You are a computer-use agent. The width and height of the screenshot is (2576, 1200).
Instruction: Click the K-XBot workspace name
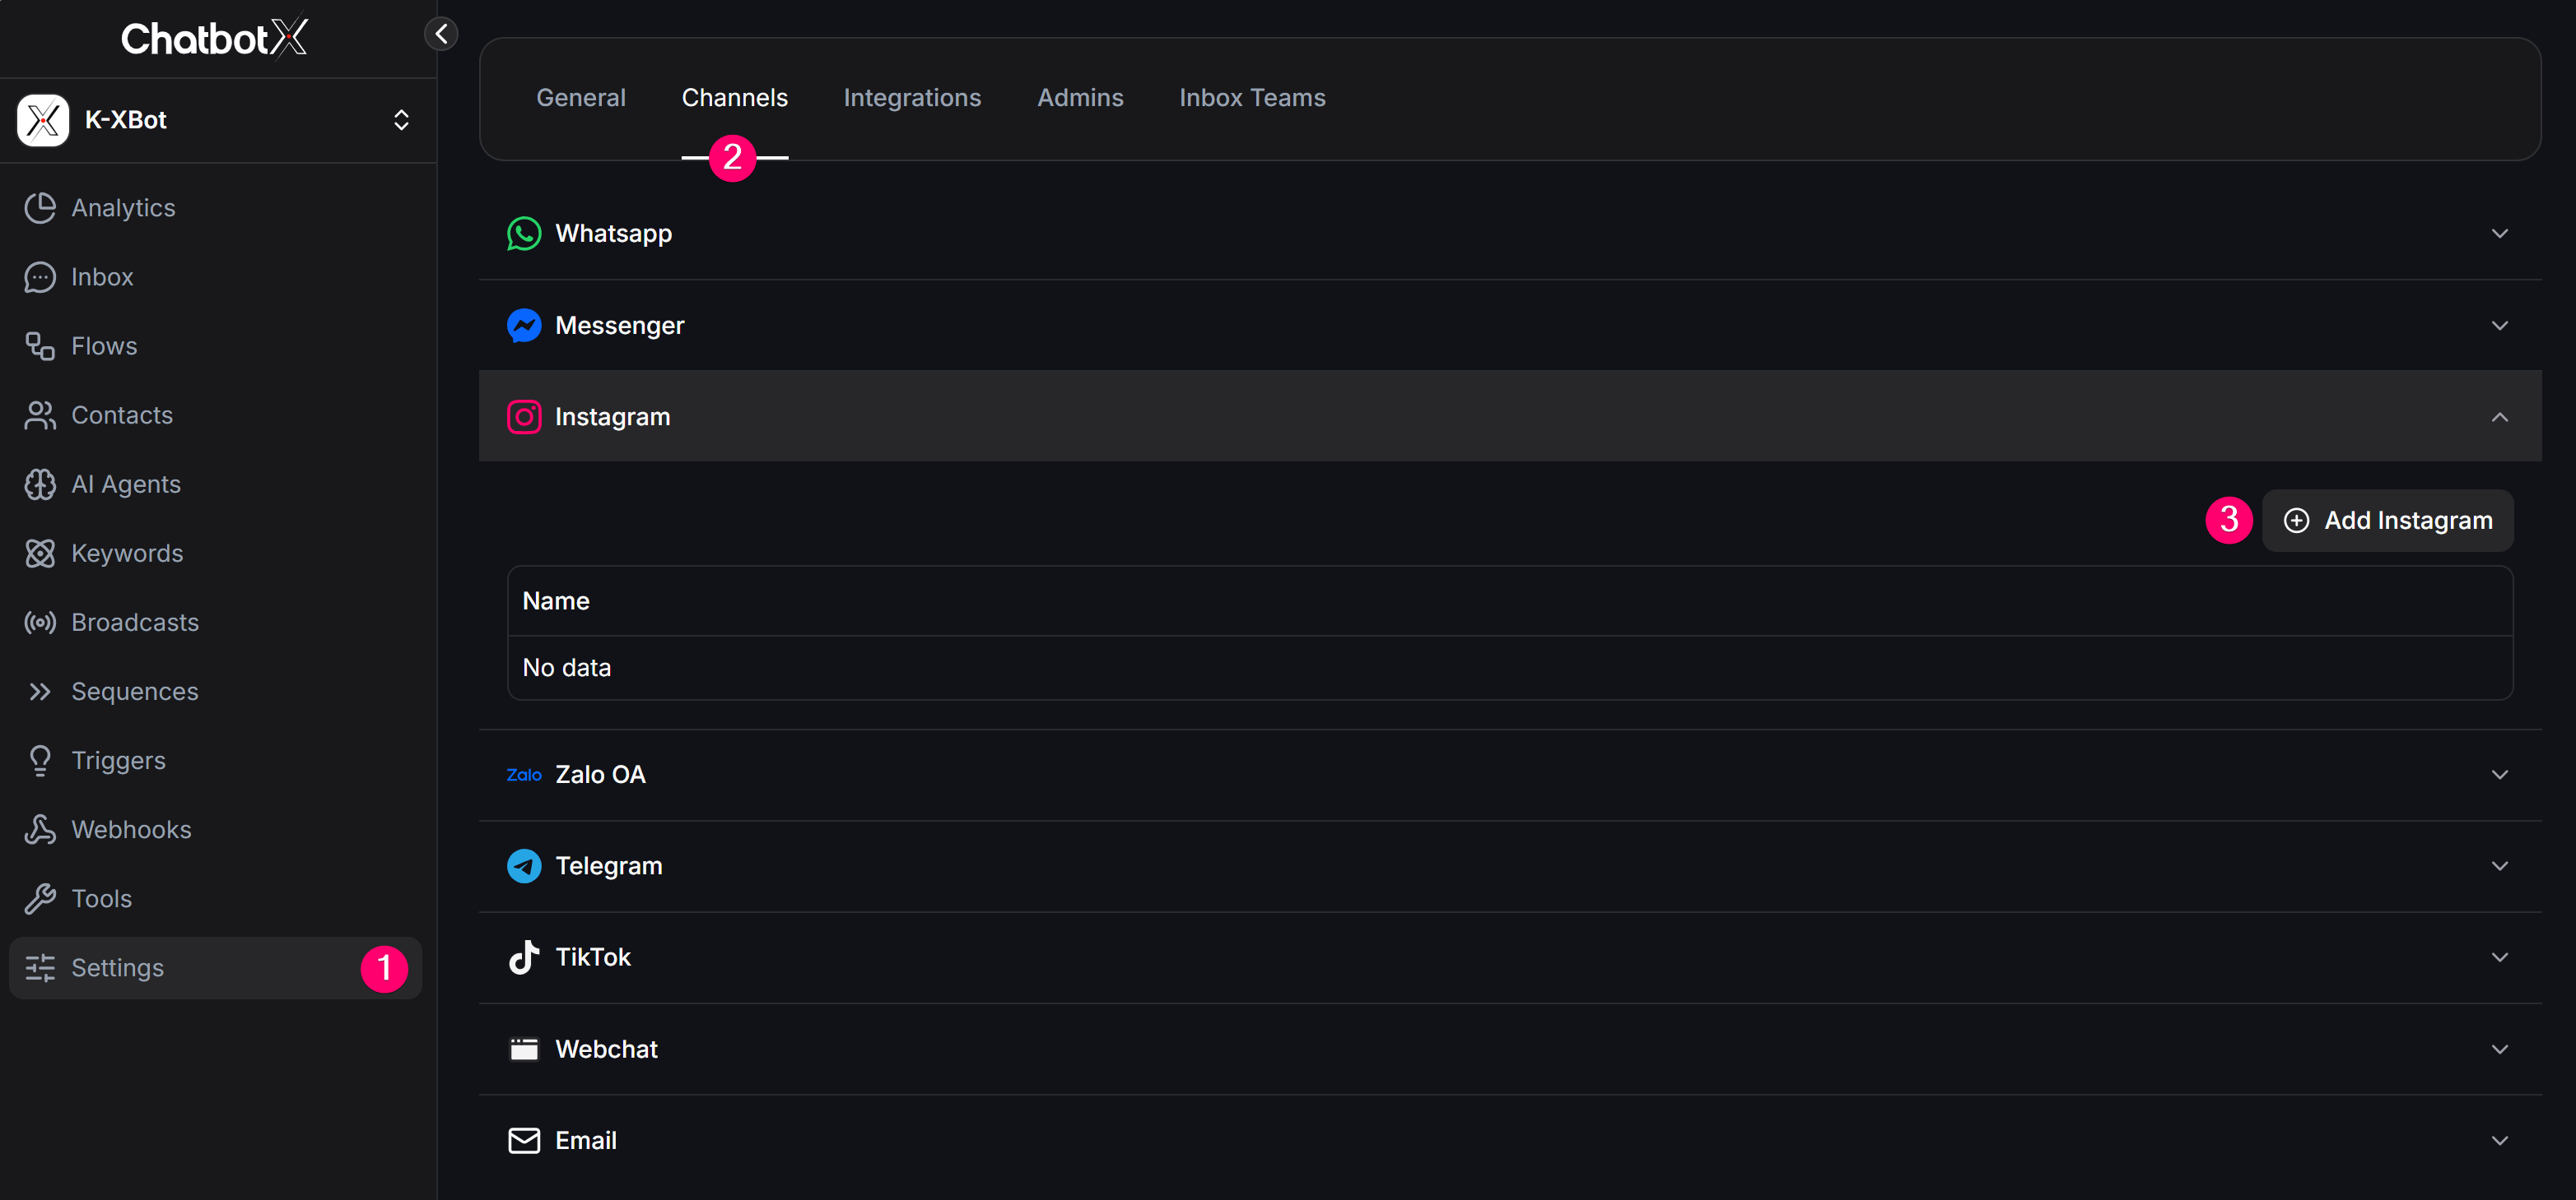point(126,120)
